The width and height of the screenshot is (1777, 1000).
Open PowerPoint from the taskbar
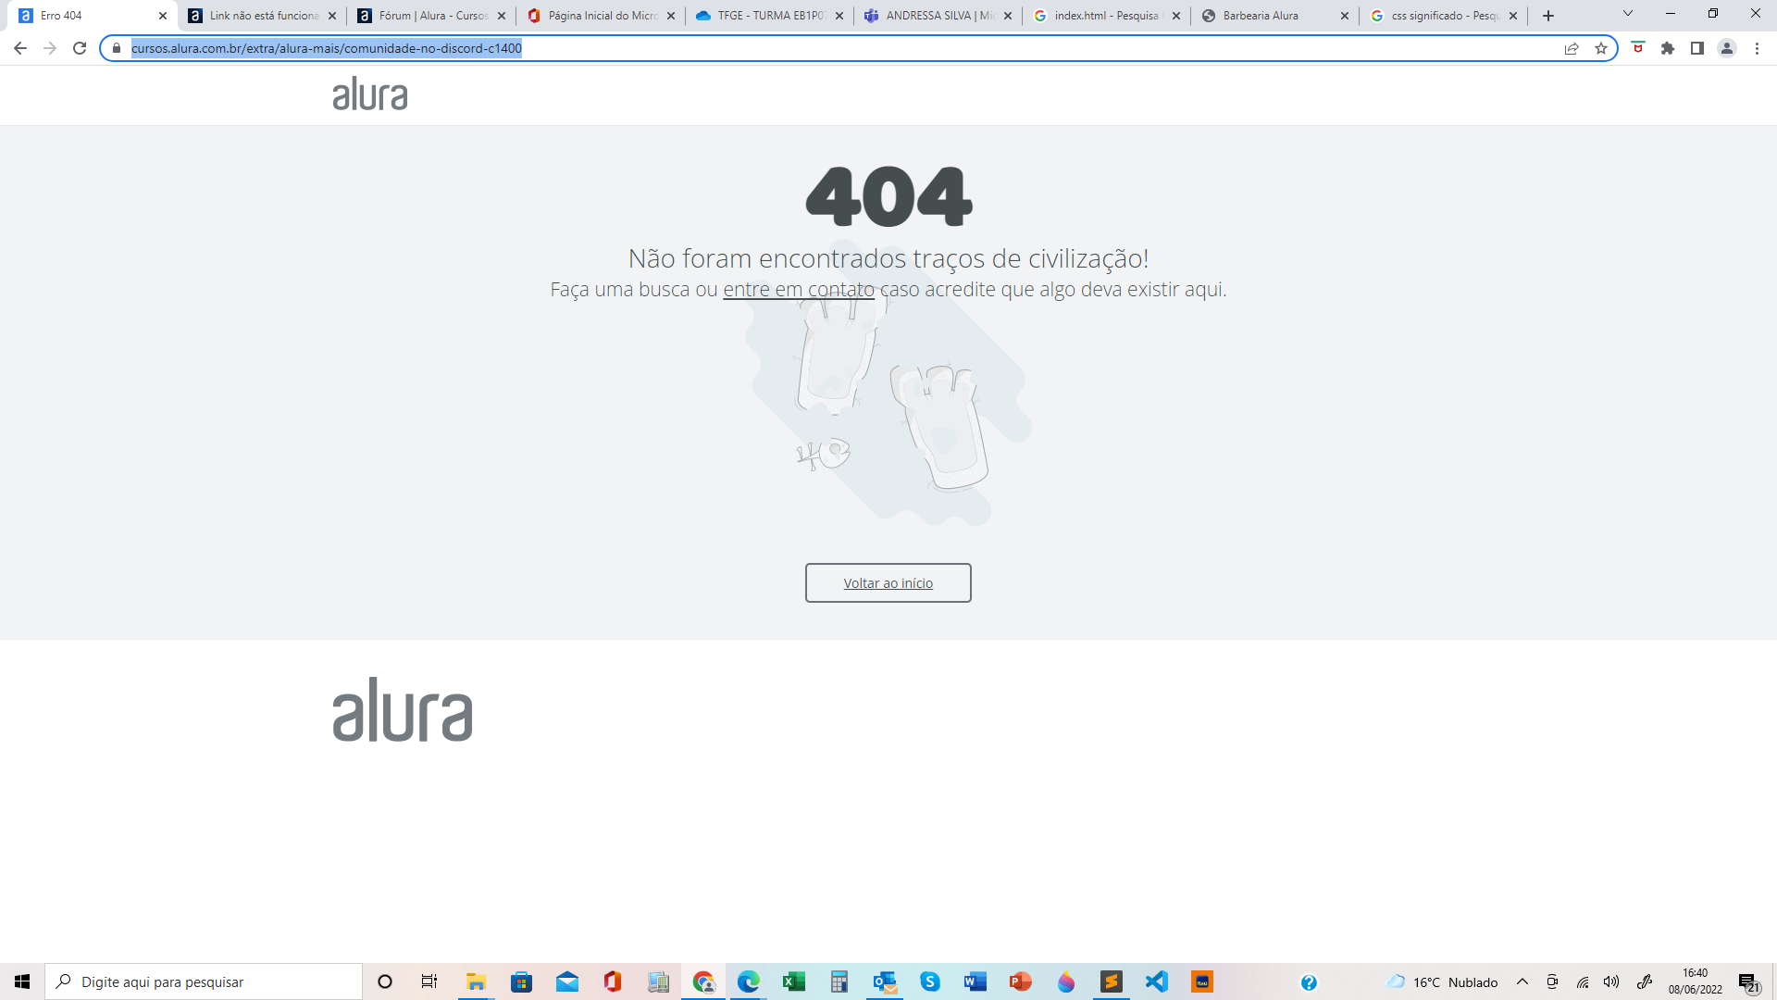(x=1021, y=981)
